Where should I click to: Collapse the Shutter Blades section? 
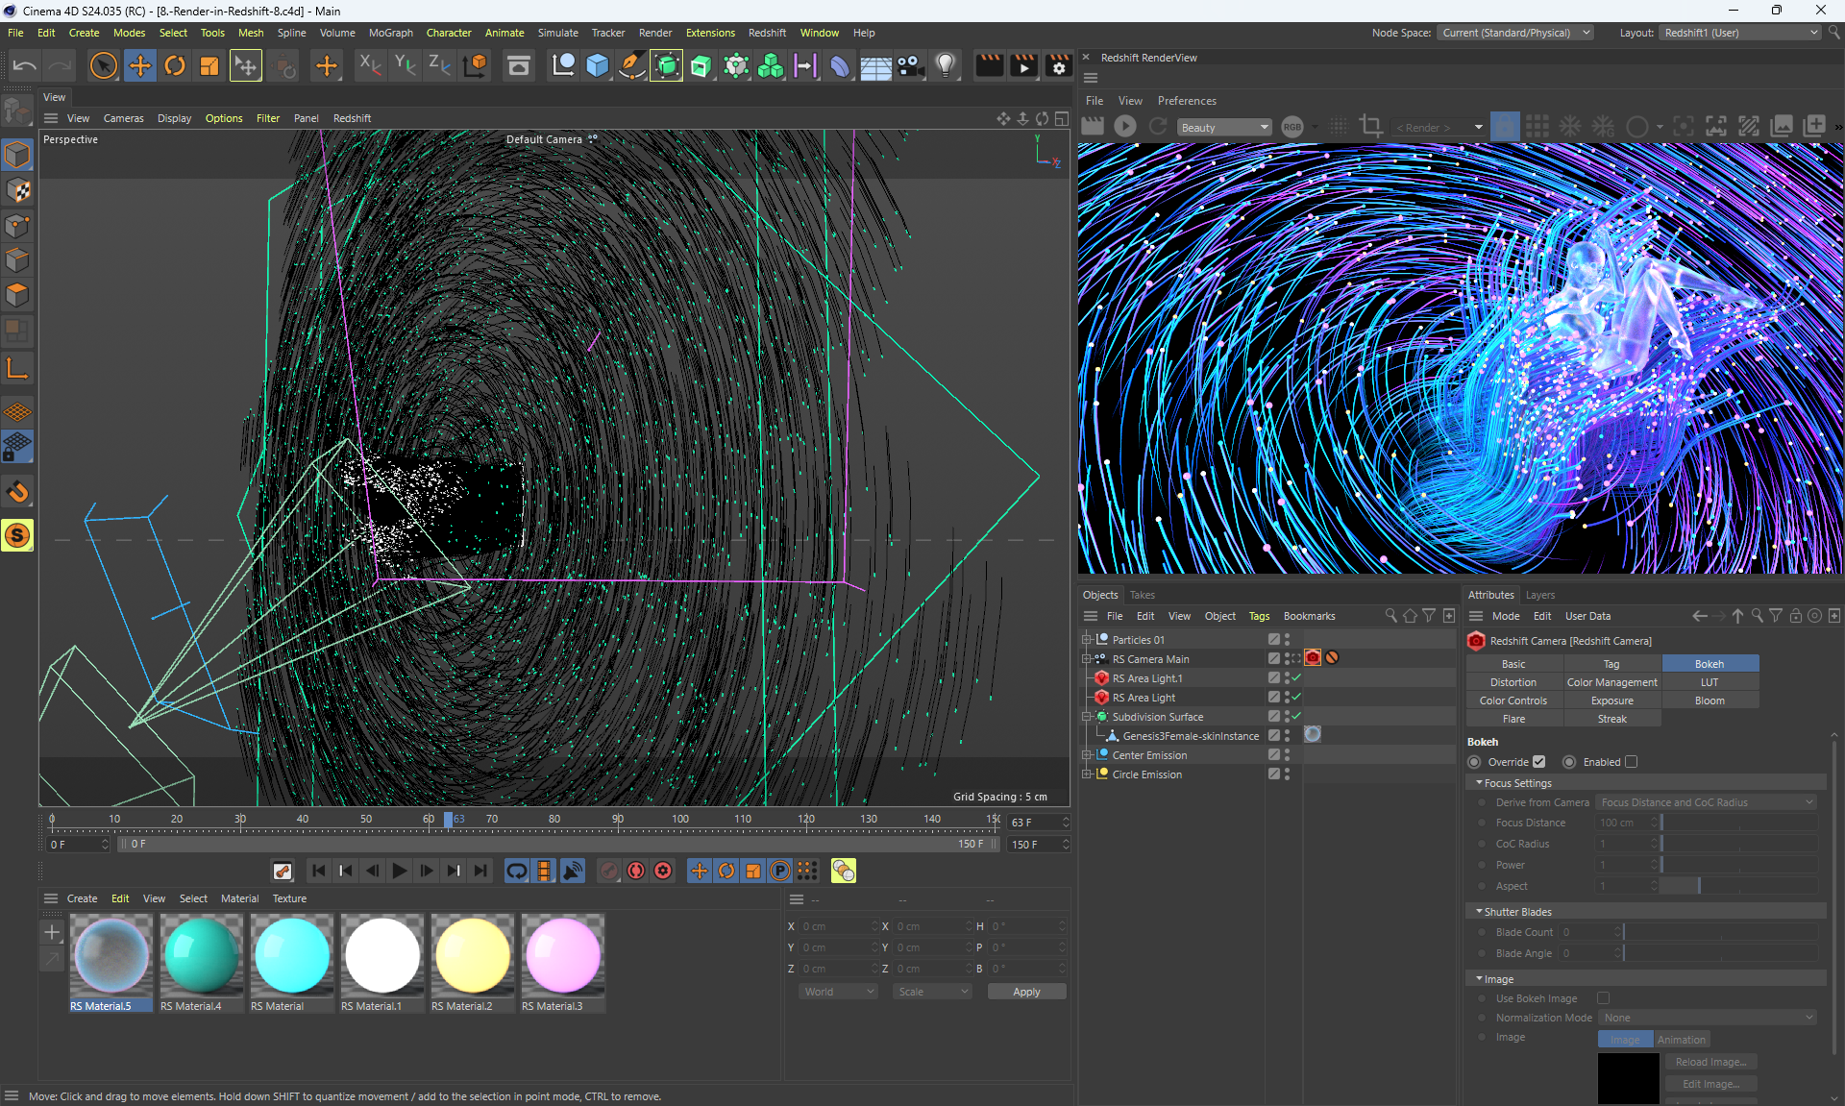click(1480, 912)
